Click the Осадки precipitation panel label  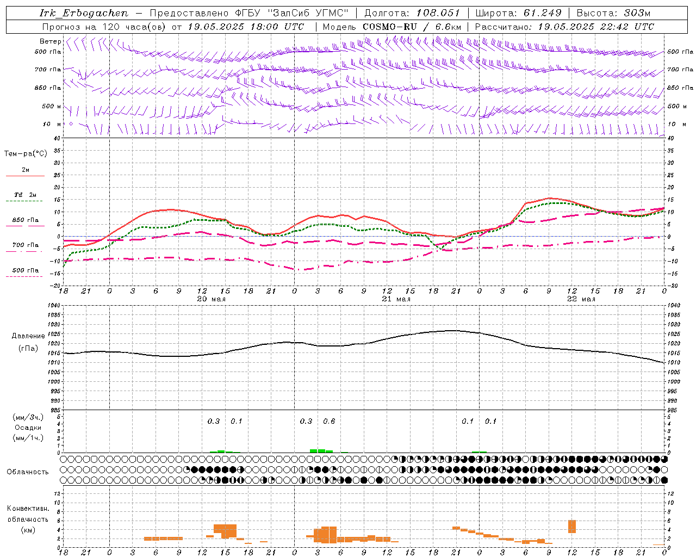tap(28, 428)
